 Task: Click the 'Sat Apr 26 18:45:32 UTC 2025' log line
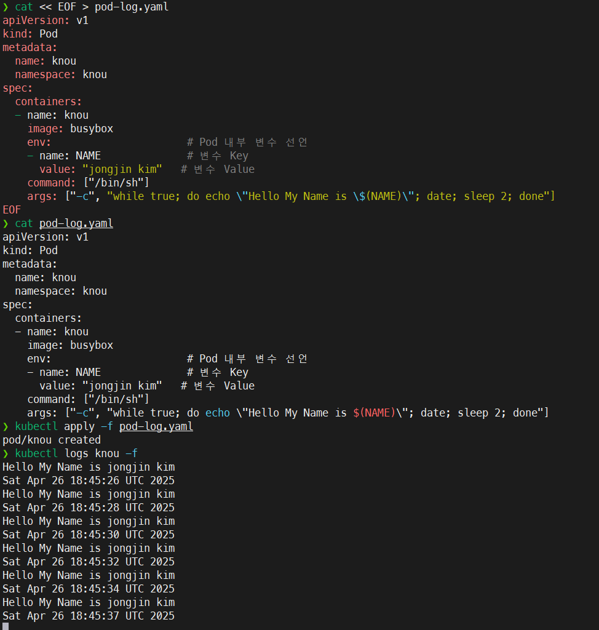click(89, 562)
